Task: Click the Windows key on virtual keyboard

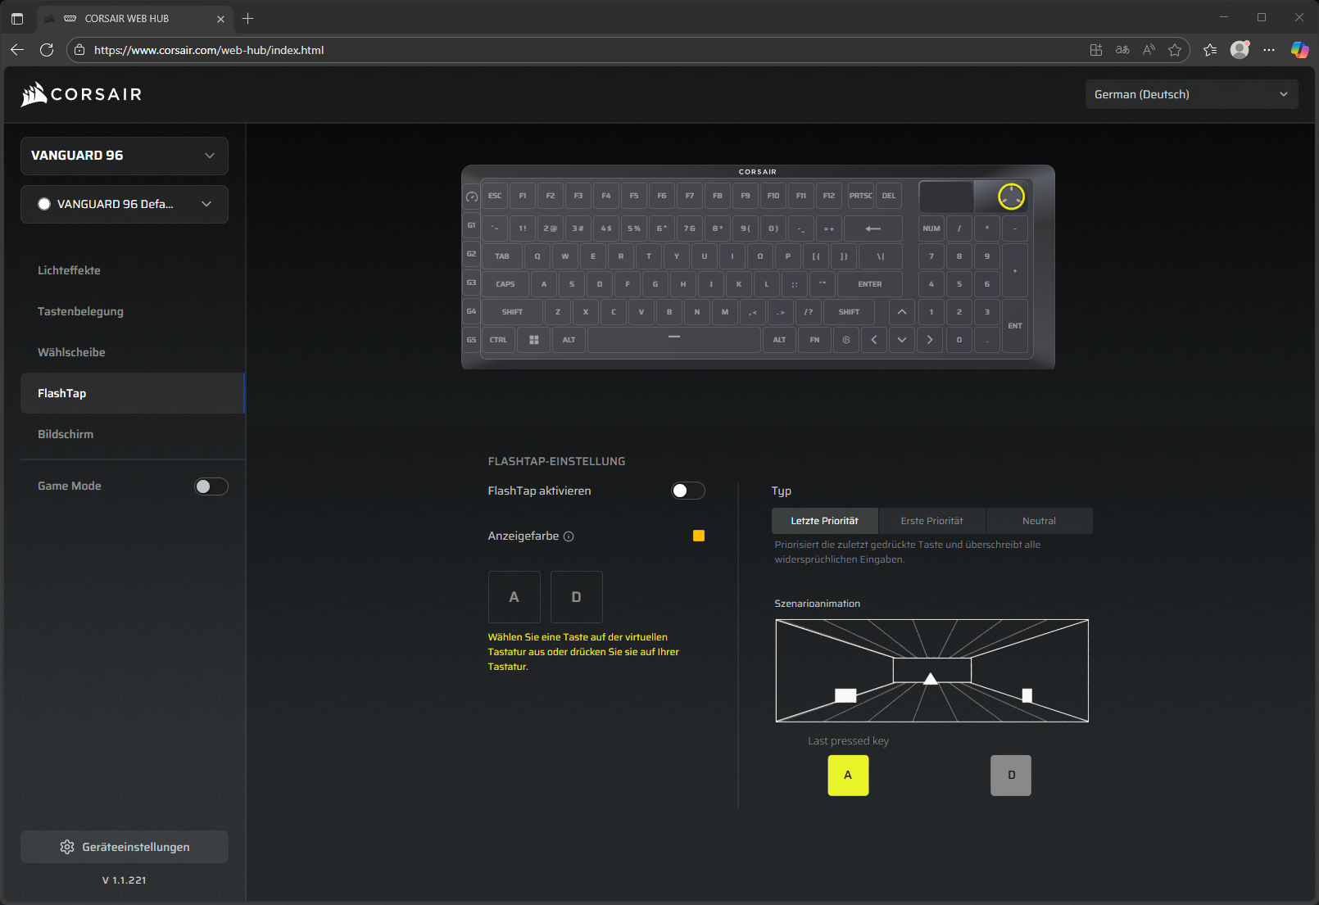Action: tap(534, 340)
